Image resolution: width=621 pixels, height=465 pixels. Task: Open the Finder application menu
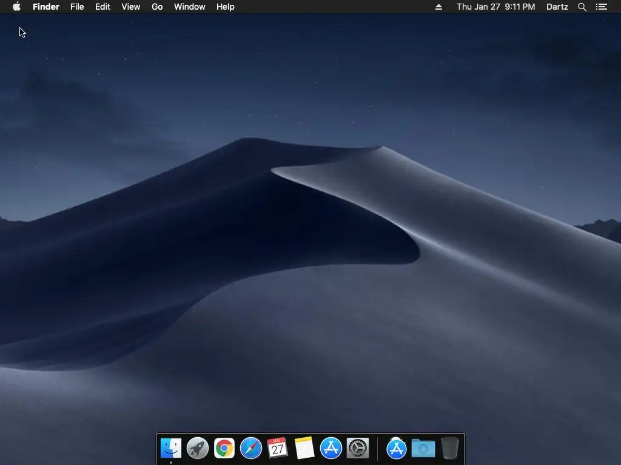pos(46,7)
